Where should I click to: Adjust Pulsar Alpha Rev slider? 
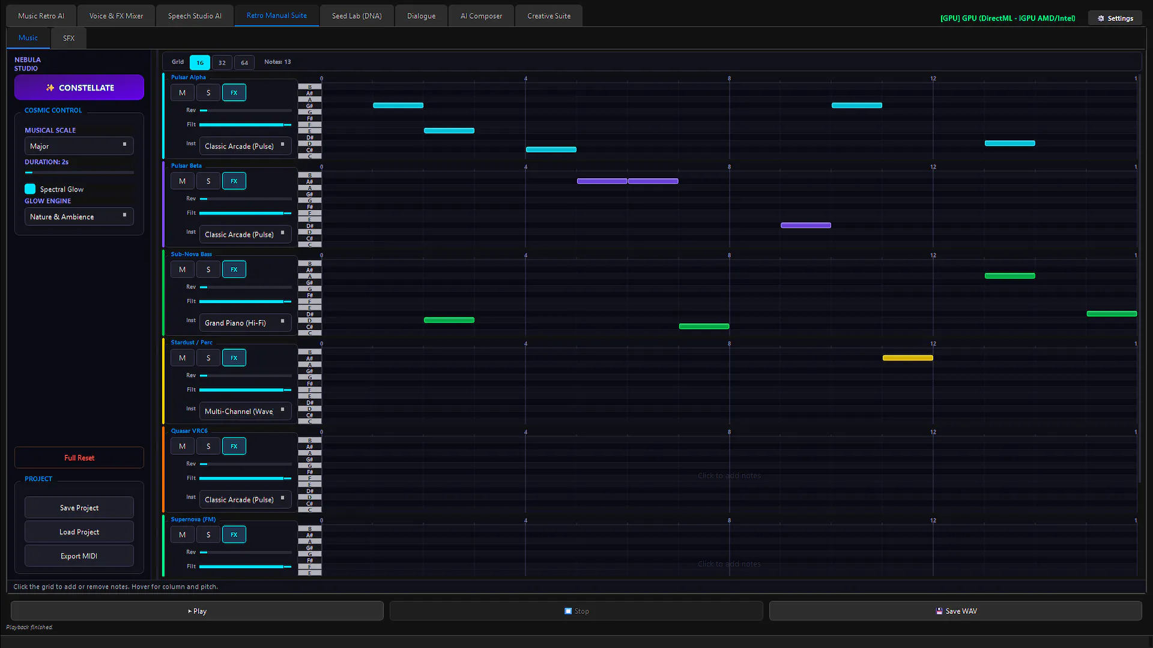245,110
